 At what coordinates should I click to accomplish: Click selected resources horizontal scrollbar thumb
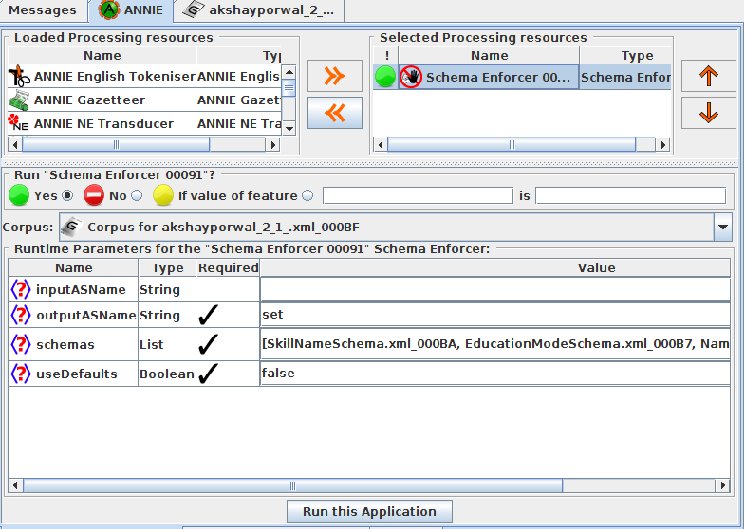pyautogui.click(x=512, y=145)
